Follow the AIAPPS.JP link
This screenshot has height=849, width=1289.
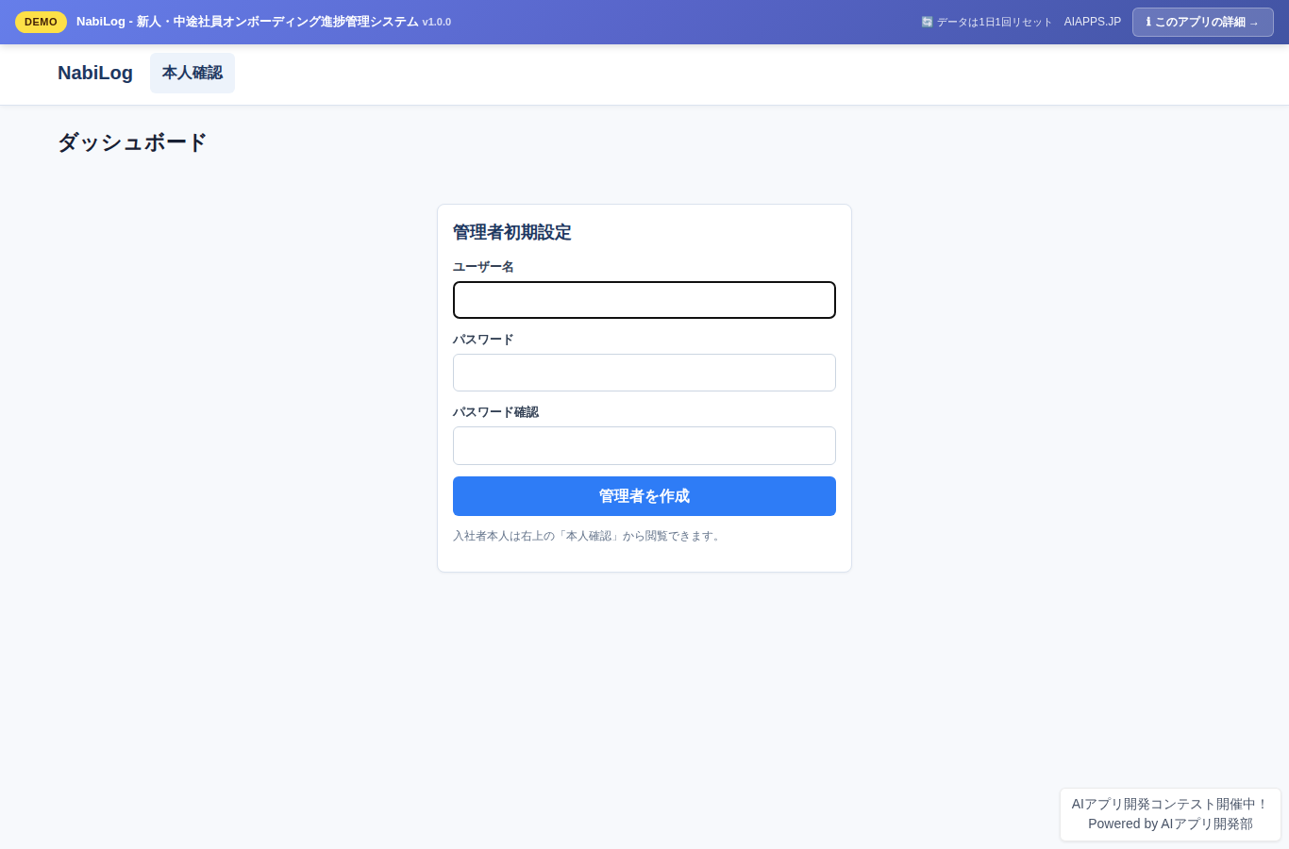[1093, 22]
